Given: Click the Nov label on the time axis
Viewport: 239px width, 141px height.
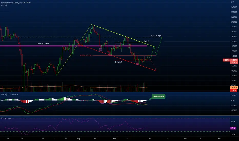Looking at the screenshot, I should click(185, 139).
